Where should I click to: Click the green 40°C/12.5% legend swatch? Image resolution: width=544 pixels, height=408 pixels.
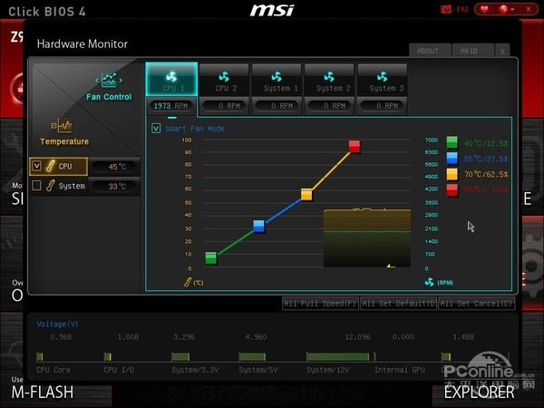click(x=452, y=142)
